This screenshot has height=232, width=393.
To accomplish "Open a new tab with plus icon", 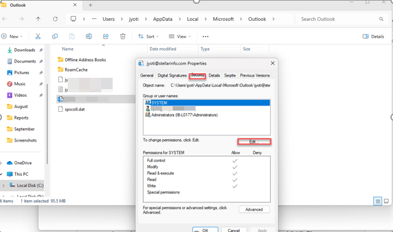I will coord(90,5).
